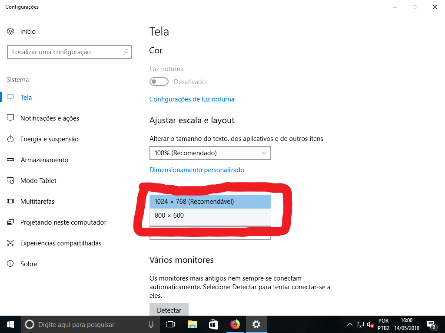445x333 pixels.
Task: Go to Início settings home
Action: pos(28,31)
